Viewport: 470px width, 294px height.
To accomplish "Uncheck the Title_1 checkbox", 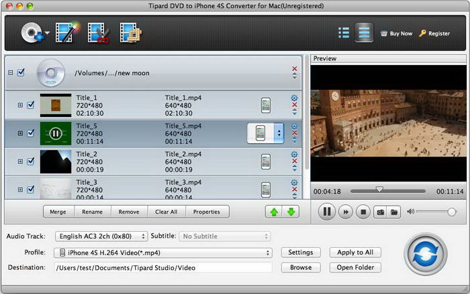I will pos(30,104).
